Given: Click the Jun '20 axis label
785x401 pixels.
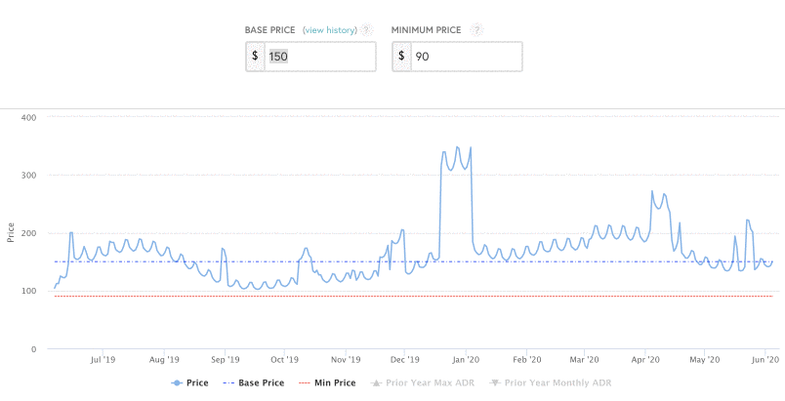Looking at the screenshot, I should tap(765, 359).
